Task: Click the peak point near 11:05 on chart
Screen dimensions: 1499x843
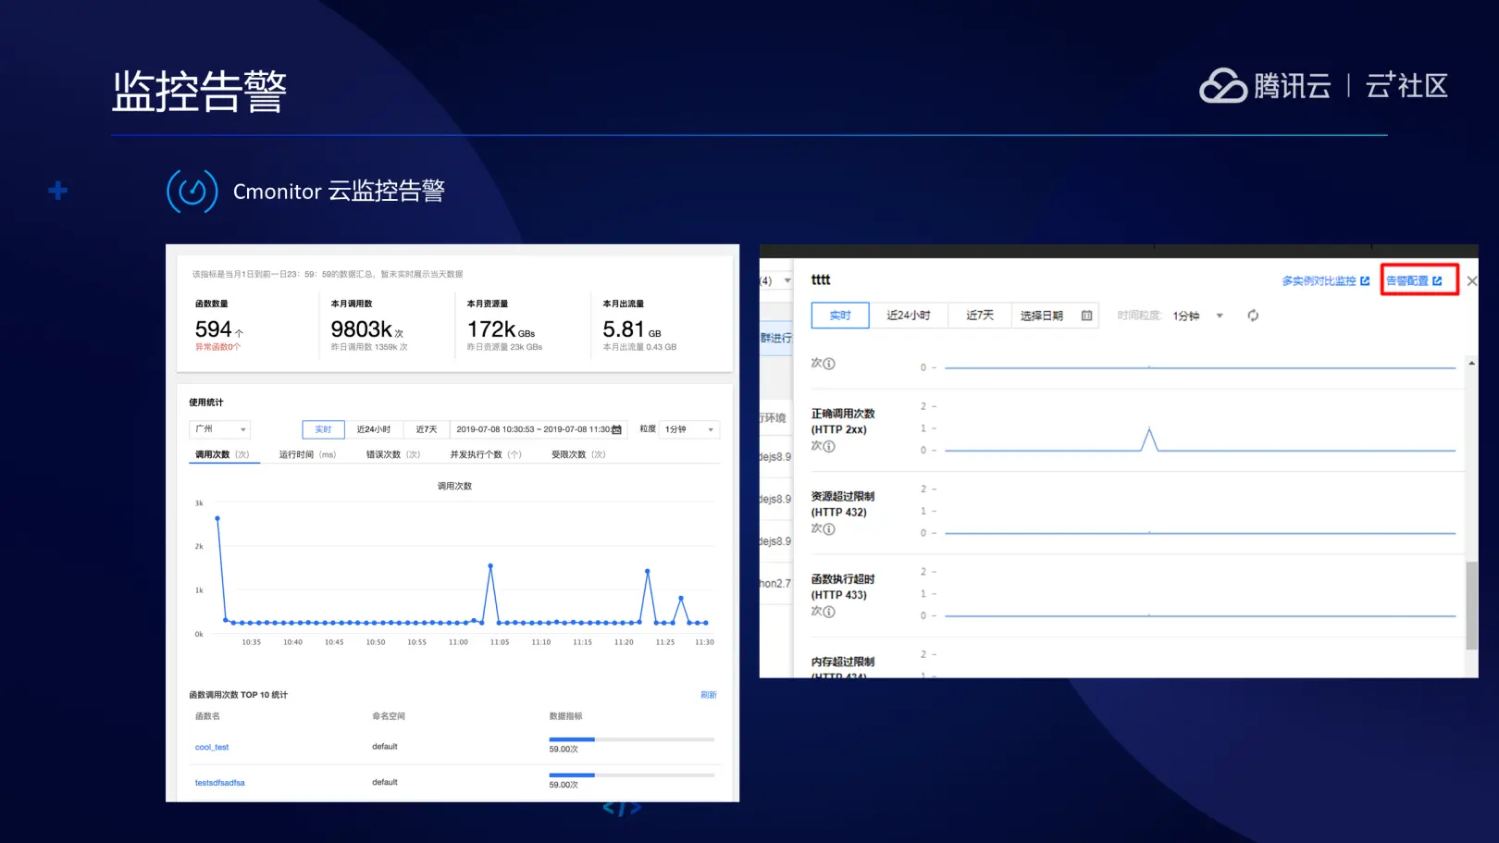Action: [x=490, y=565]
